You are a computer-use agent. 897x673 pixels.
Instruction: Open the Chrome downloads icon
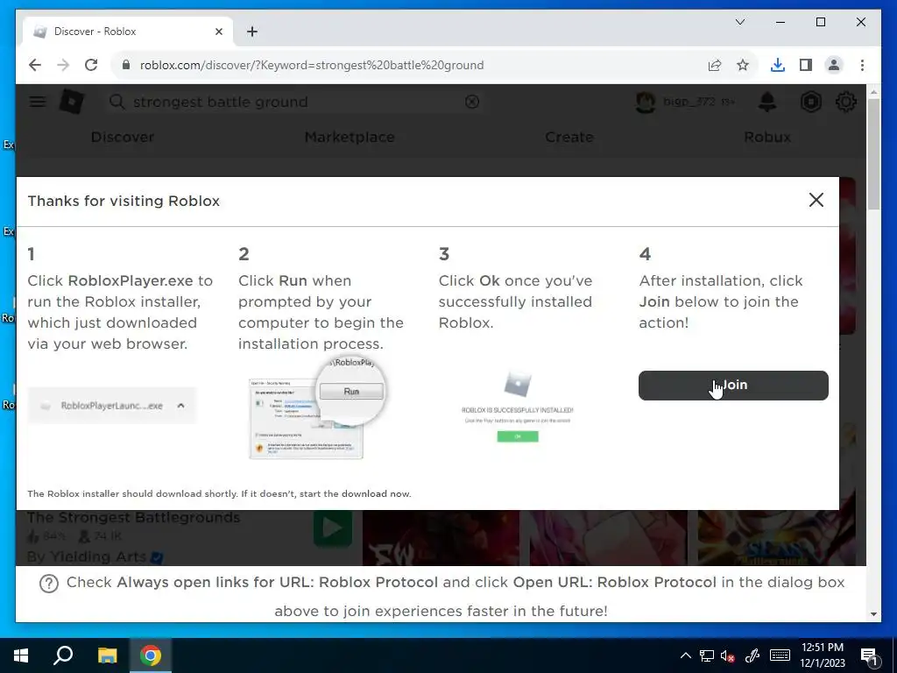(778, 65)
